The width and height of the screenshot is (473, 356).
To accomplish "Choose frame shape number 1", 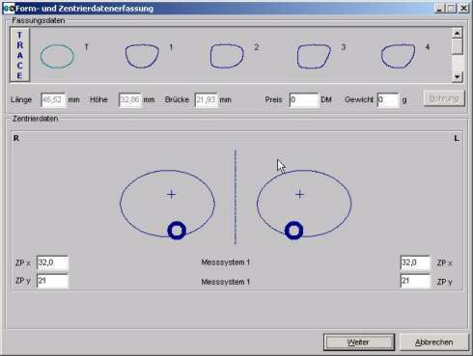I will [142, 56].
